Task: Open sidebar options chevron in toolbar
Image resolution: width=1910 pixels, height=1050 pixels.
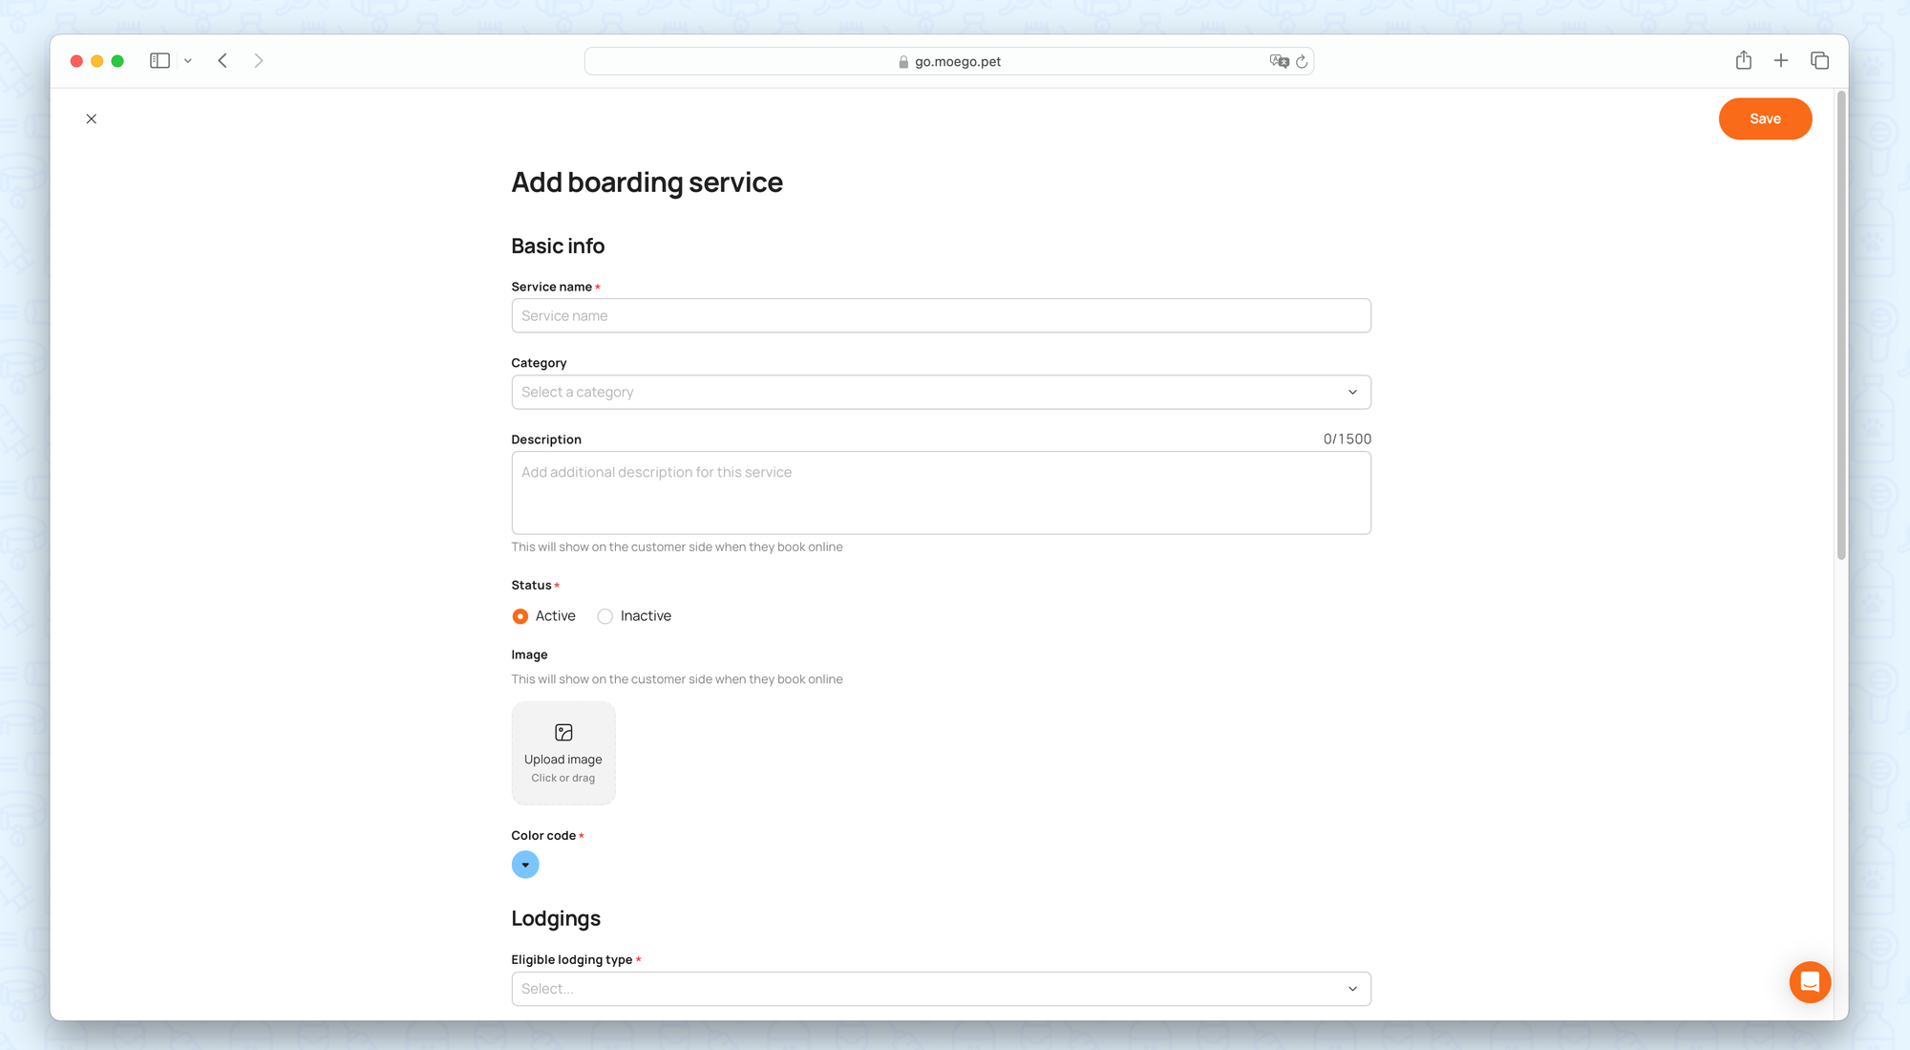Action: (x=188, y=61)
